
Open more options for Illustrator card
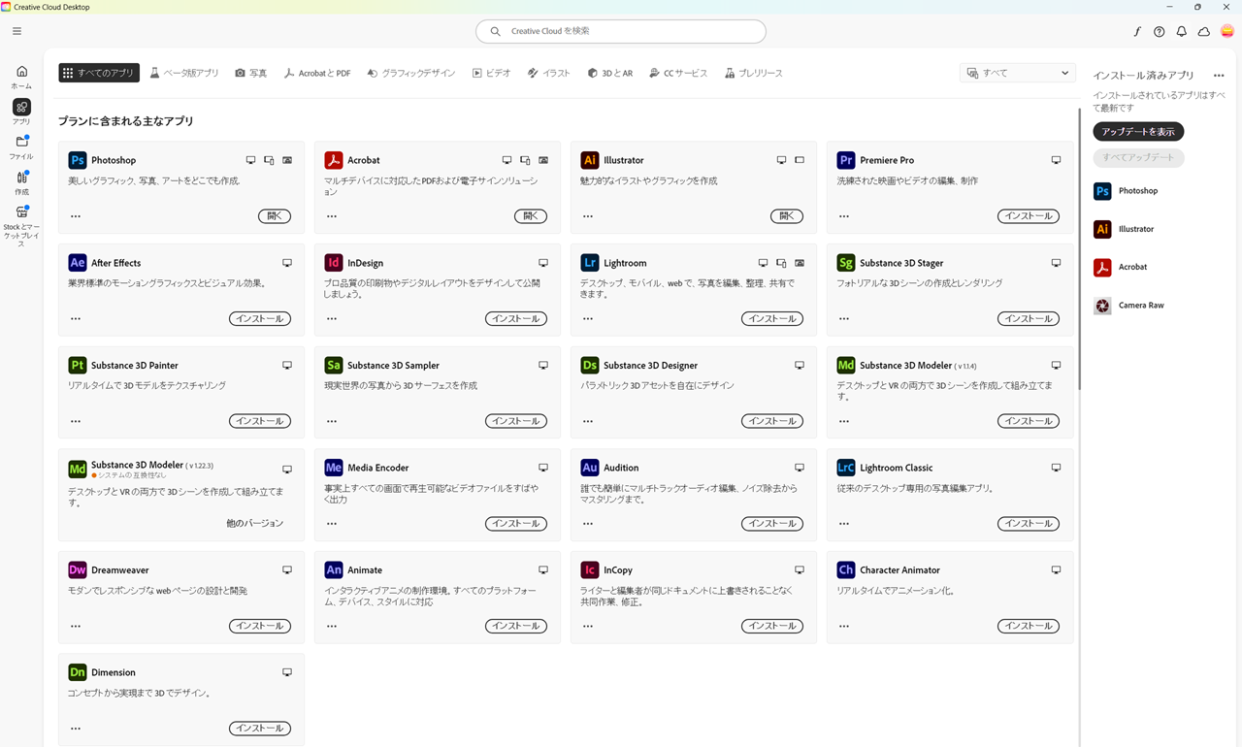[x=588, y=216]
